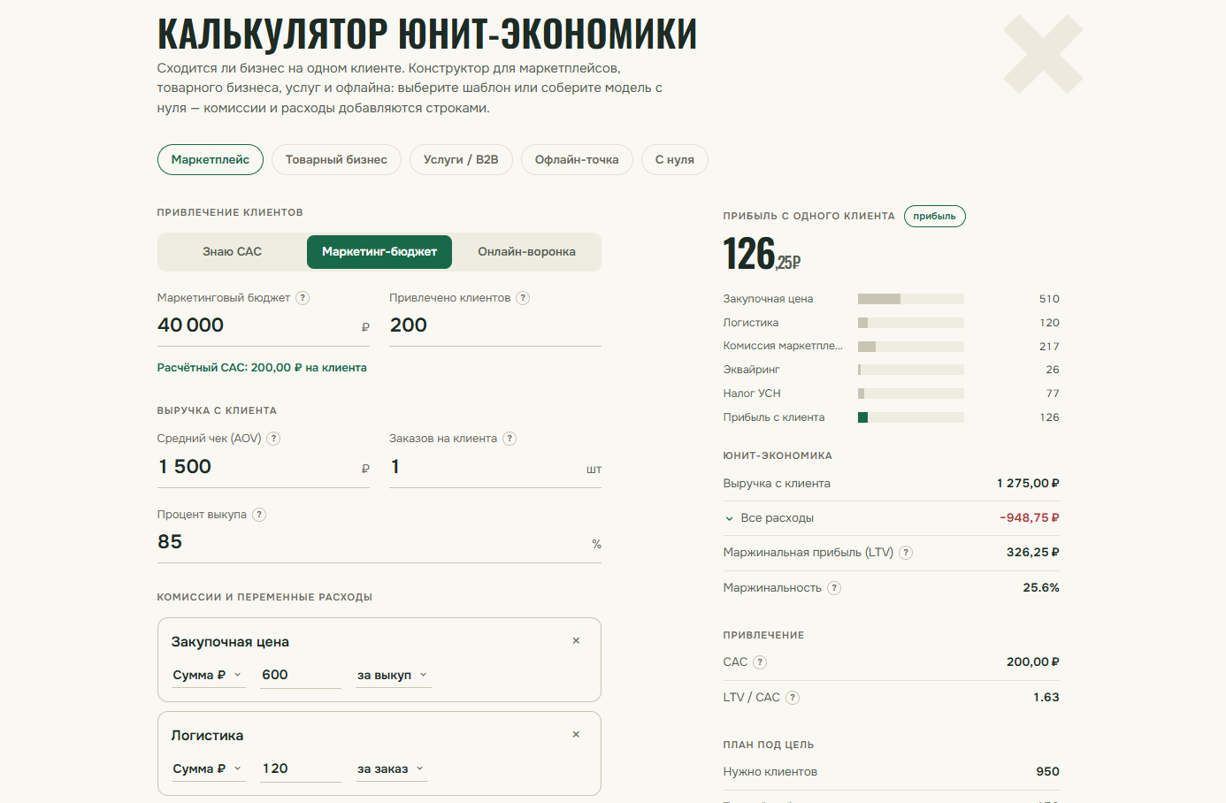Edit the Привлечено клиентов field 200
The height and width of the screenshot is (803, 1226).
495,325
